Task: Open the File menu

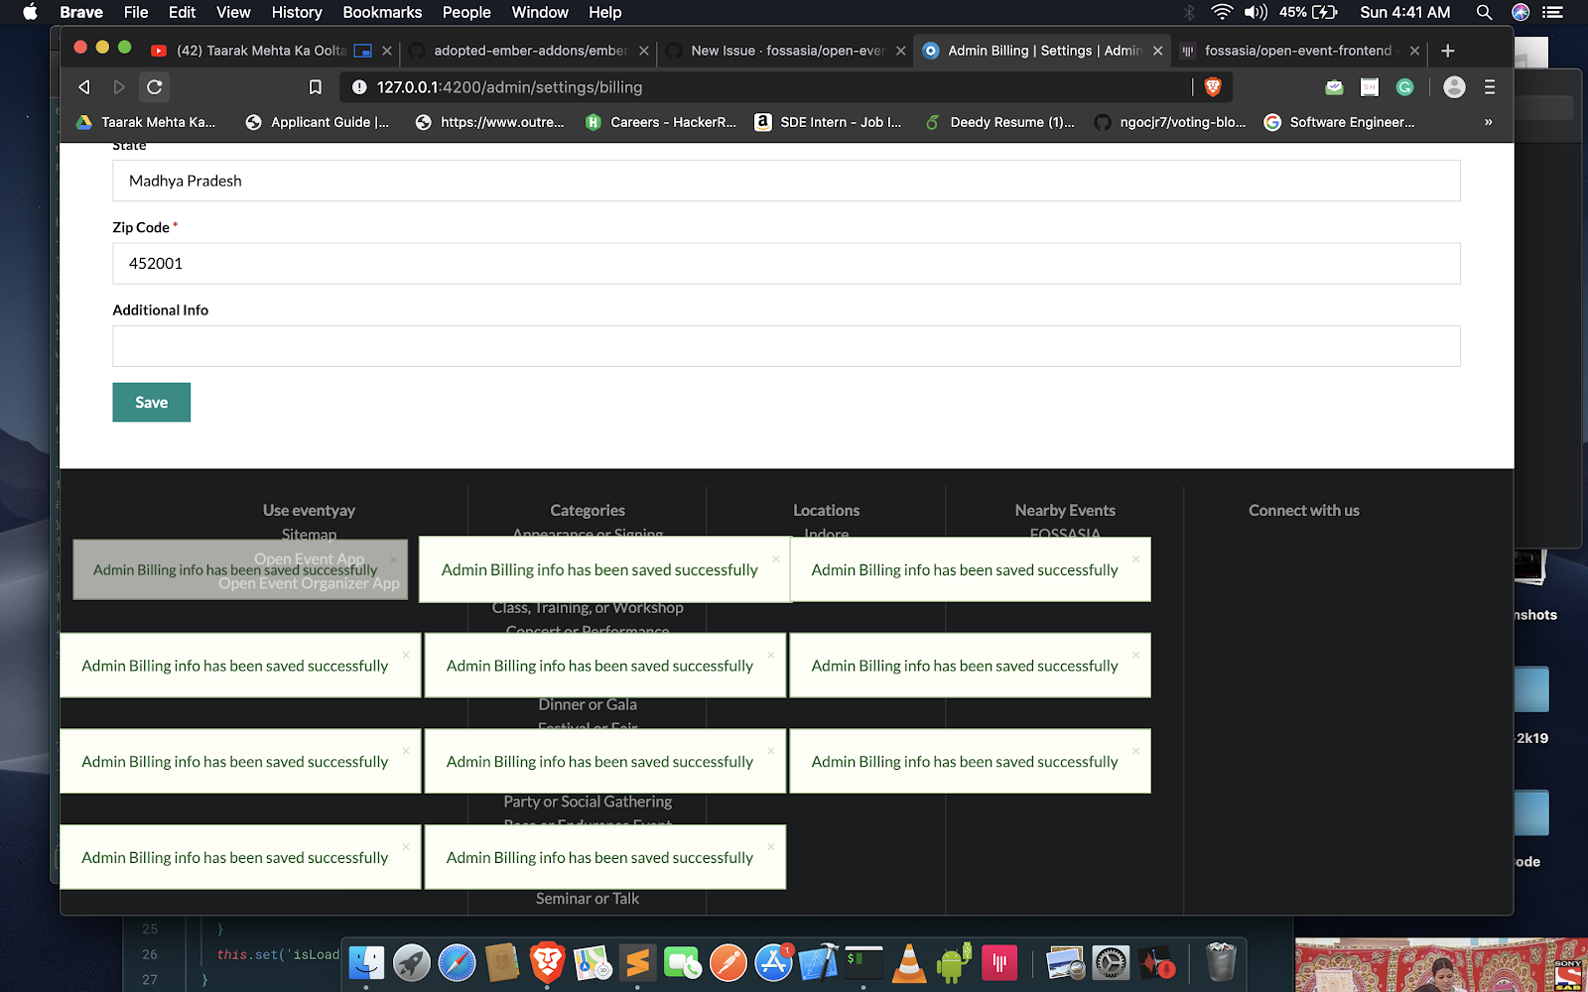Action: [x=136, y=12]
